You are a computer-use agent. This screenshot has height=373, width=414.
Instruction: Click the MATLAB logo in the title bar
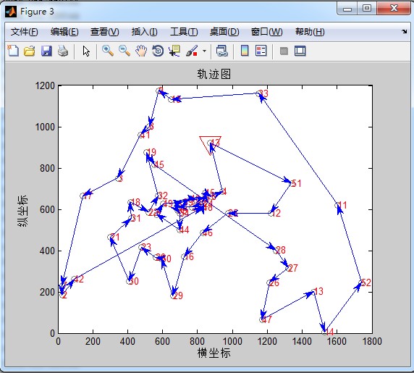[x=11, y=12]
